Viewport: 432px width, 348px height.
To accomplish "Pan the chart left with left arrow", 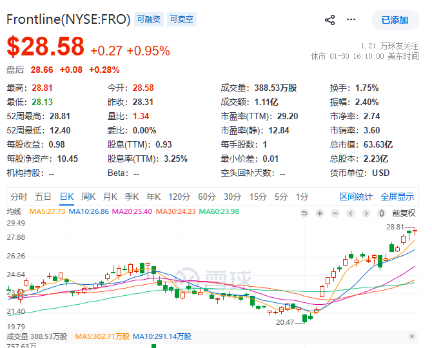I will click(x=350, y=213).
